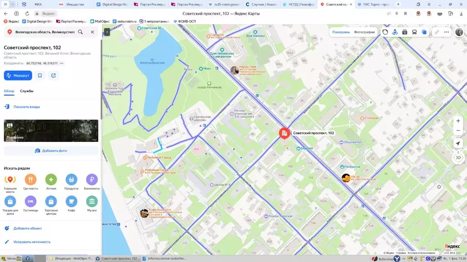Image resolution: width=467 pixels, height=262 pixels.
Task: Click my location arrow button
Action: click(x=458, y=143)
